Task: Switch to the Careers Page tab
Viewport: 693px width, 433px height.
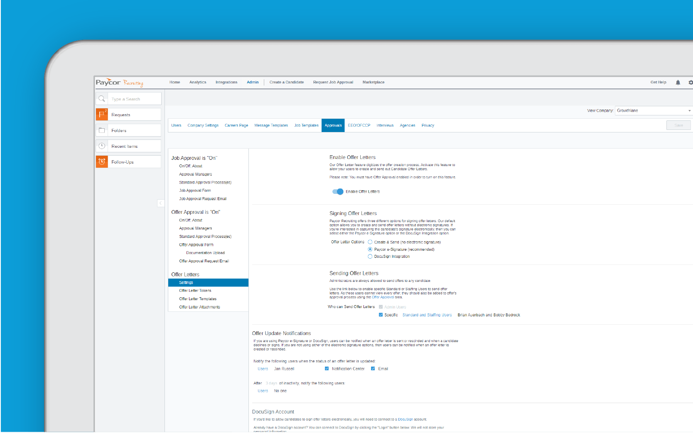Action: [x=236, y=125]
